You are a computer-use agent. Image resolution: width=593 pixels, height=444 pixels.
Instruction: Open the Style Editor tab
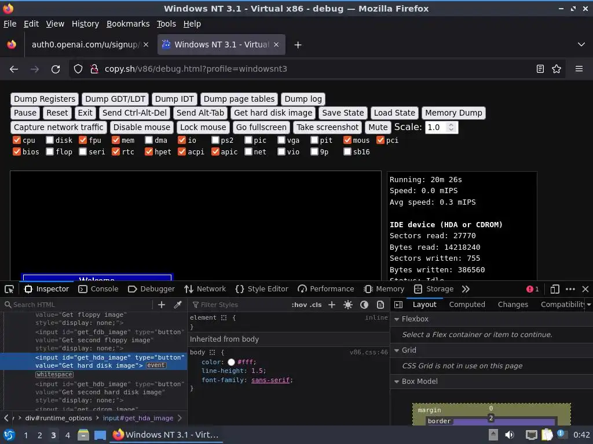click(262, 289)
